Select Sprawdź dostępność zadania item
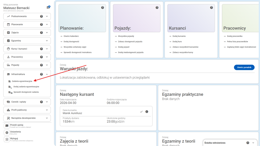 (x=26, y=92)
